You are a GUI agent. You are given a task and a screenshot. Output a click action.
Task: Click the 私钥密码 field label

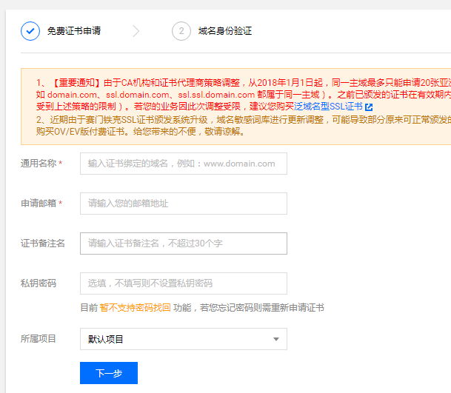(x=39, y=283)
